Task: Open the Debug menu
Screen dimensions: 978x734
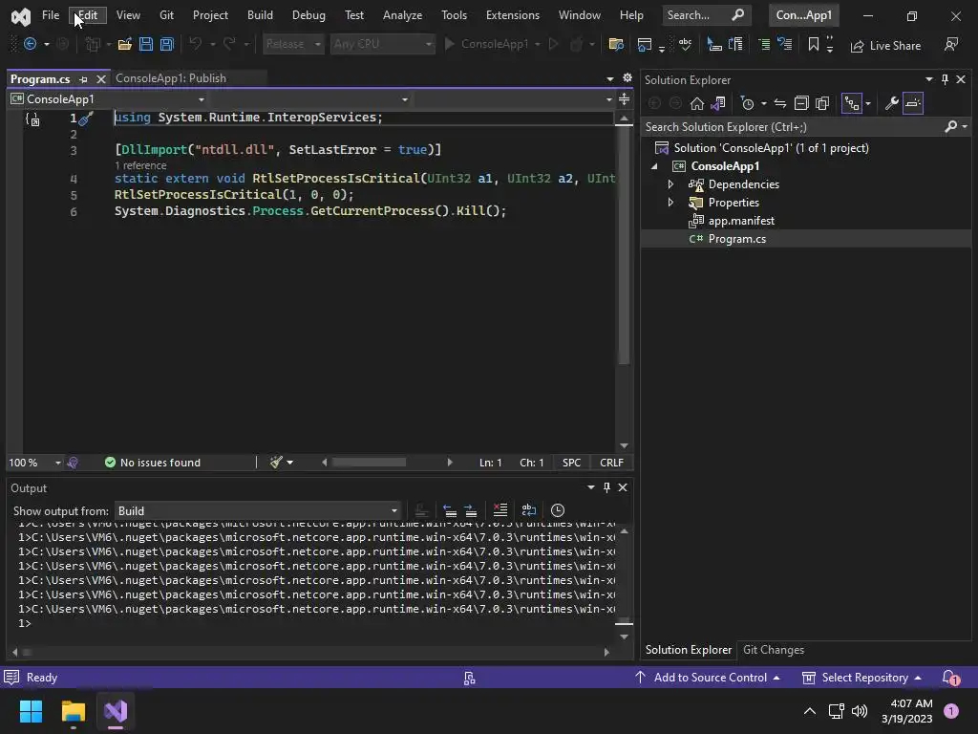Action: [x=308, y=15]
